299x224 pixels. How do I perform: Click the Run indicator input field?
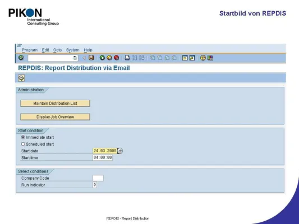tap(95, 185)
